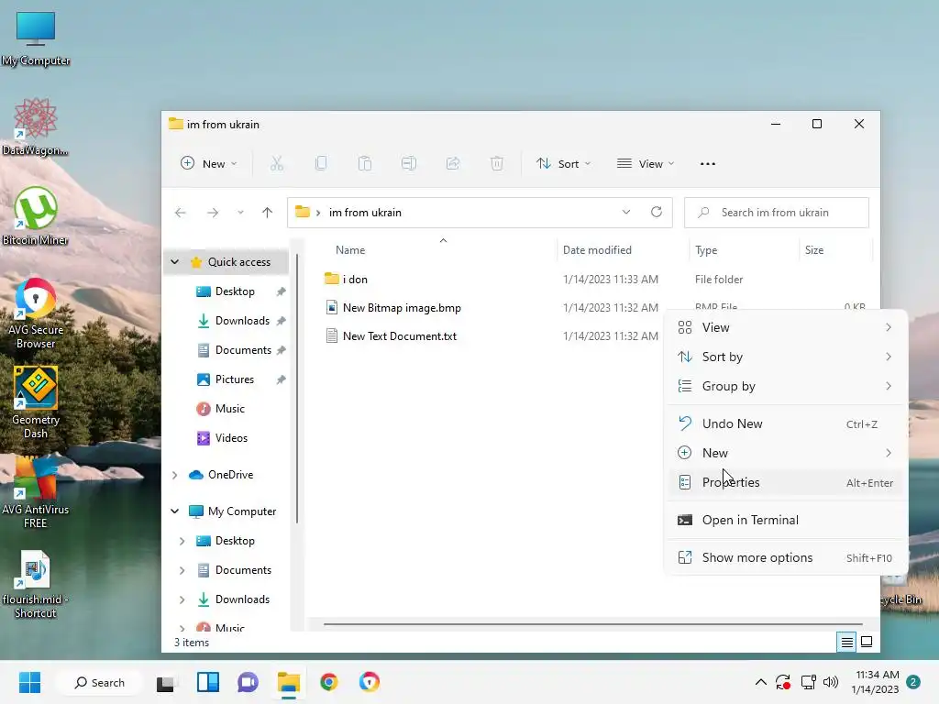Open DataWagon desktop shortcut
This screenshot has width=939, height=704.
tap(35, 126)
